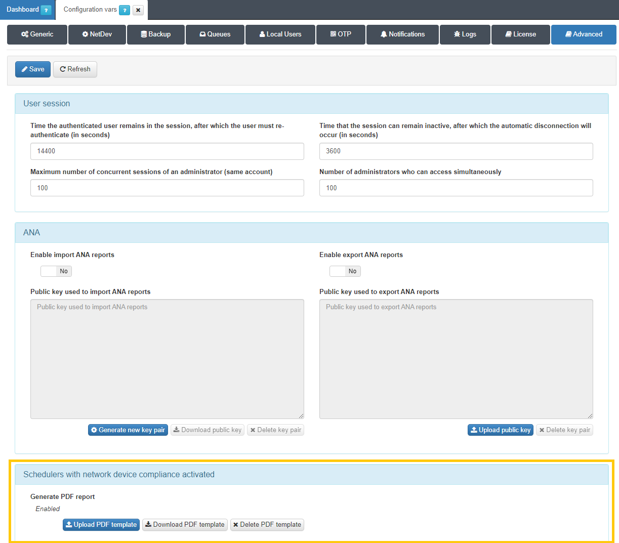Open the Generic settings tab
Screen dimensions: 619x543
(37, 34)
